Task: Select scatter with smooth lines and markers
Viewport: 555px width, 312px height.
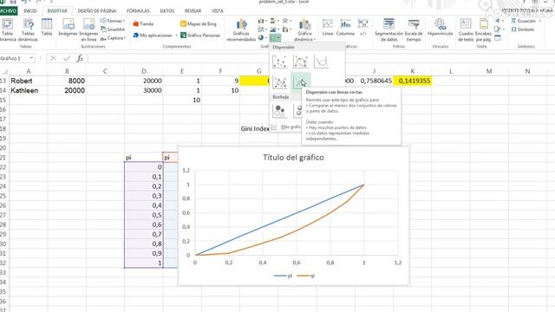Action: click(x=301, y=62)
